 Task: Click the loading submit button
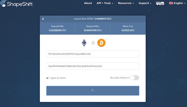[93, 91]
